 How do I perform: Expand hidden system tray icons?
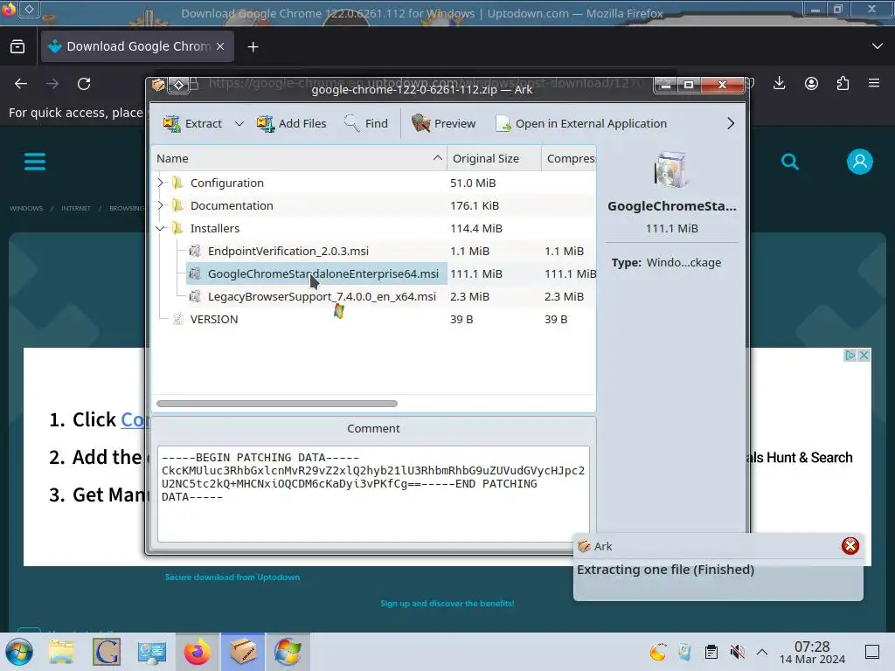coord(762,652)
